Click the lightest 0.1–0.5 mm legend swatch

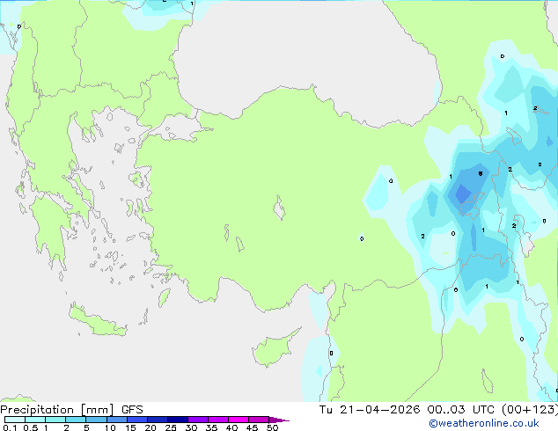pyautogui.click(x=15, y=420)
